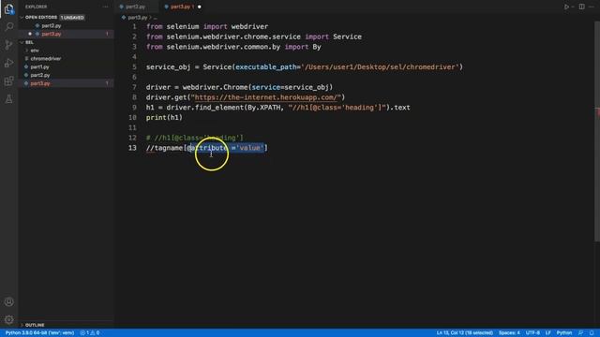The width and height of the screenshot is (600, 337).
Task: Click 'By' import at end of line 3
Action: tap(317, 47)
